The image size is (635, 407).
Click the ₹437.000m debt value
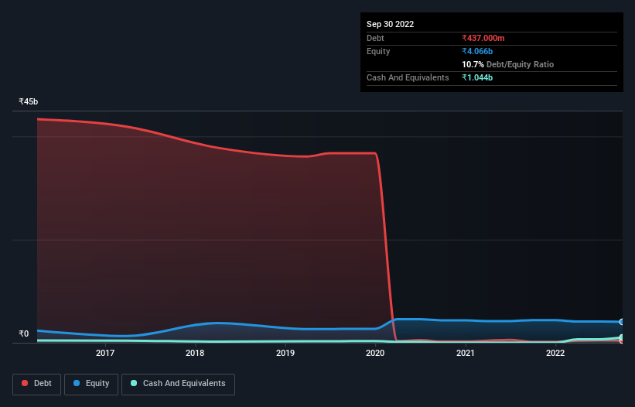pyautogui.click(x=483, y=38)
